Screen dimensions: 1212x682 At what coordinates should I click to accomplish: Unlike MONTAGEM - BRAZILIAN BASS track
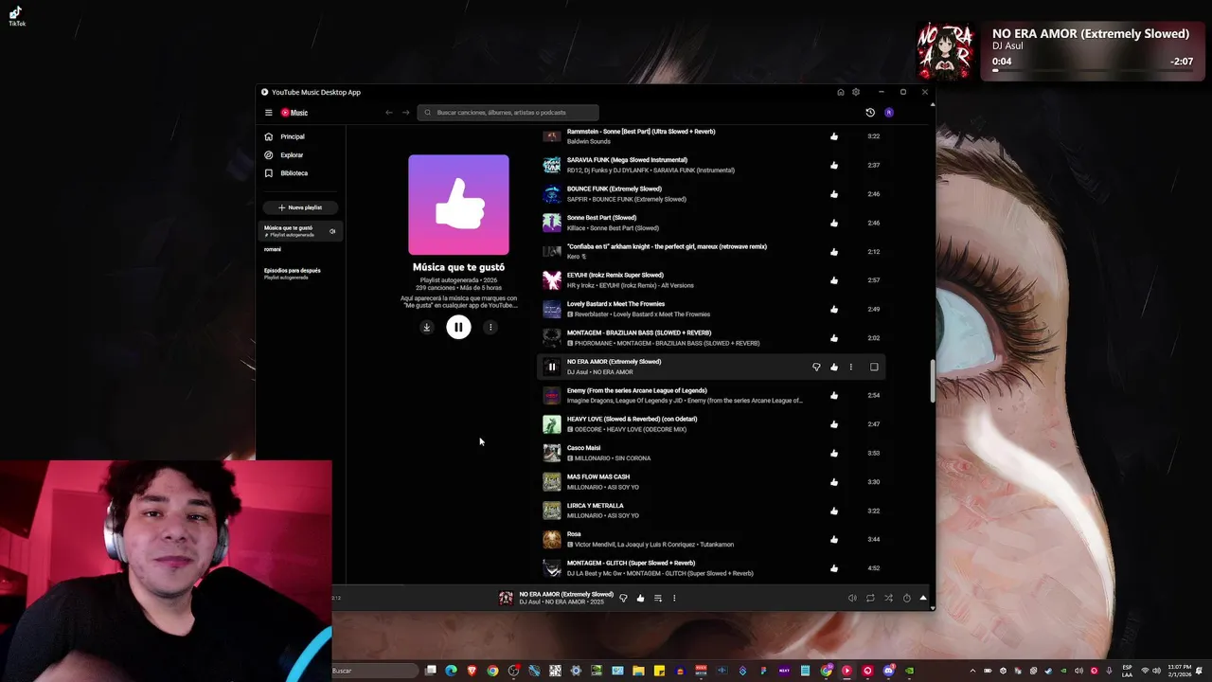coord(834,338)
